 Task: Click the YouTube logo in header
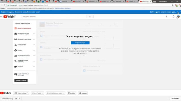(x=9, y=17)
